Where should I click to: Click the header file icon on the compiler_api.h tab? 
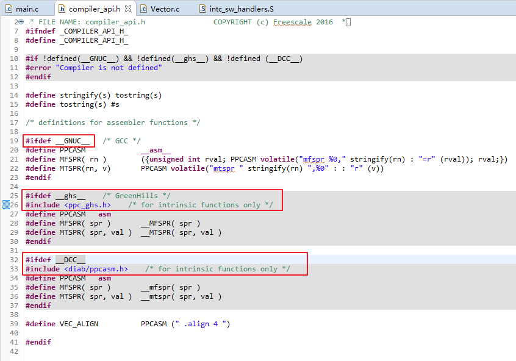pos(62,9)
